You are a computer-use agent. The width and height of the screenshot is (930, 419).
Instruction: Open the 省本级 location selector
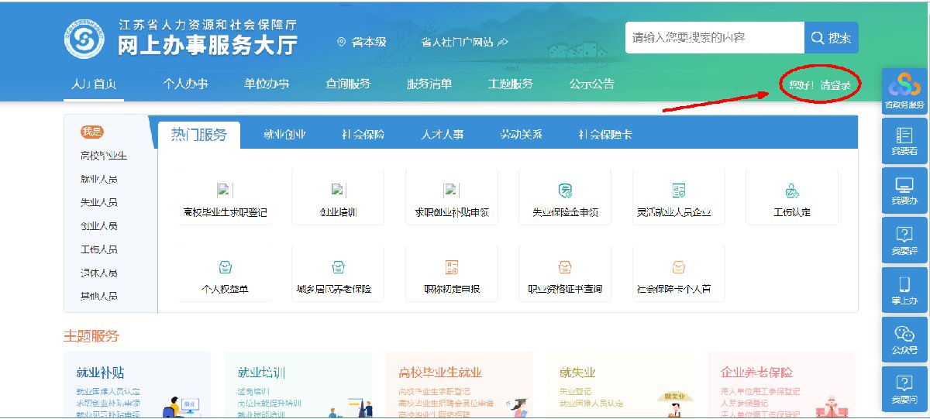click(x=362, y=42)
